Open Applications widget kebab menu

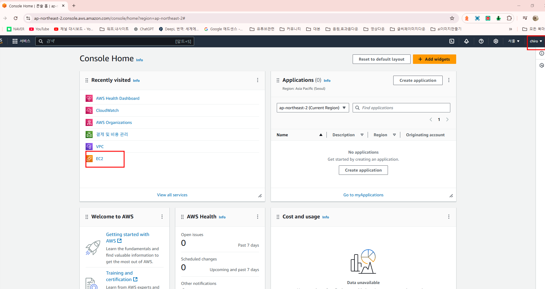pos(449,80)
